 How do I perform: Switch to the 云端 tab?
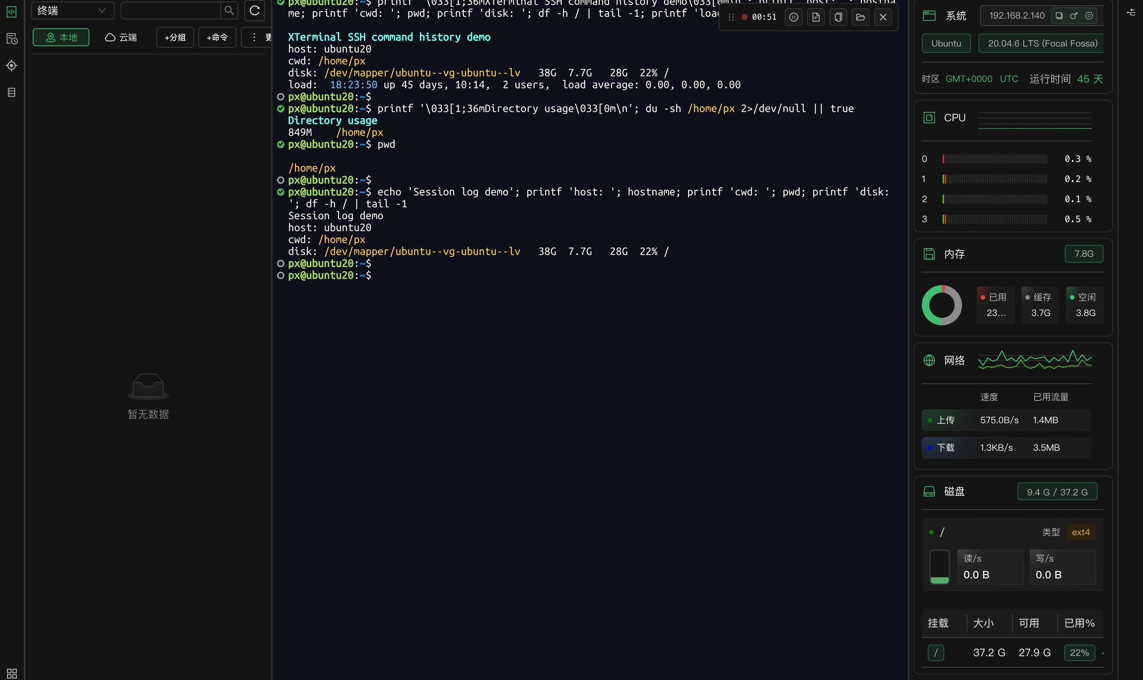(x=121, y=37)
